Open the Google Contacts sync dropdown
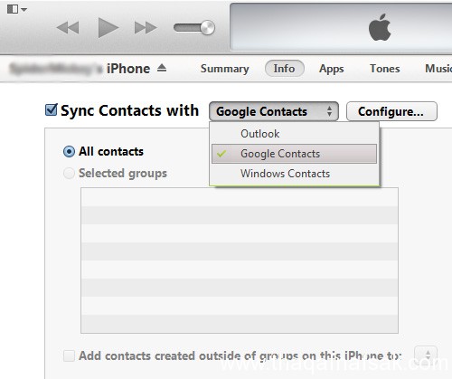The width and height of the screenshot is (452, 379). pos(274,111)
